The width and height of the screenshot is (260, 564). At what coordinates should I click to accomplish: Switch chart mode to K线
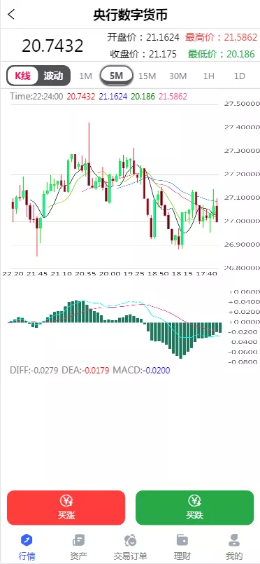[x=22, y=76]
